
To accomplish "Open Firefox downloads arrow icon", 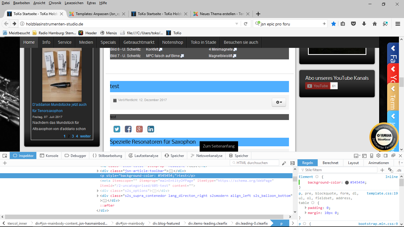I will point(364,24).
